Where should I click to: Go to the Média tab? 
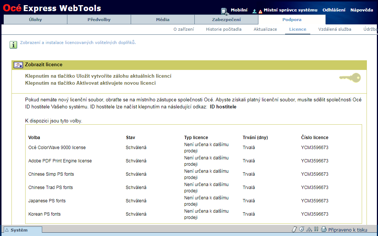pyautogui.click(x=163, y=20)
